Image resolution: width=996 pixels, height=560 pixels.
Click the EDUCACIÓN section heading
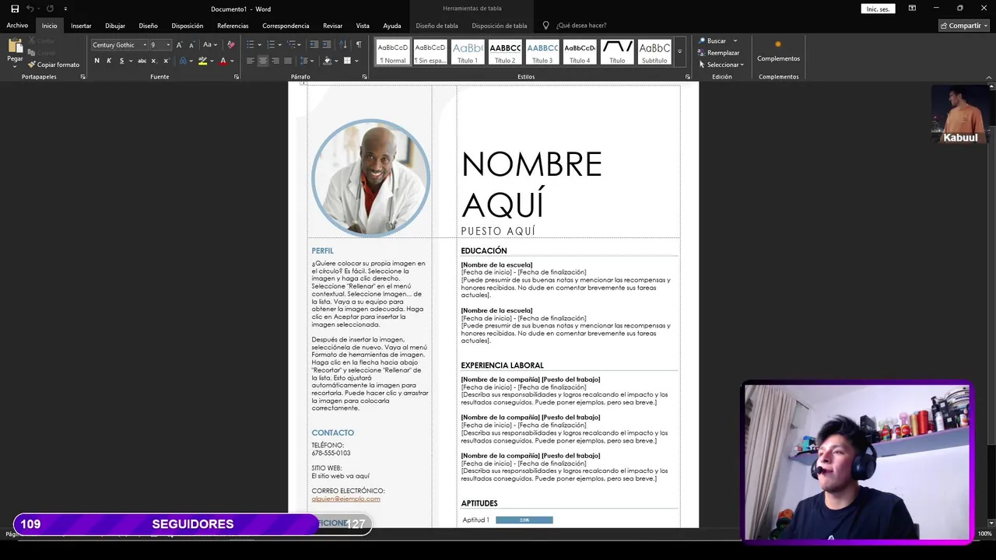tap(484, 250)
